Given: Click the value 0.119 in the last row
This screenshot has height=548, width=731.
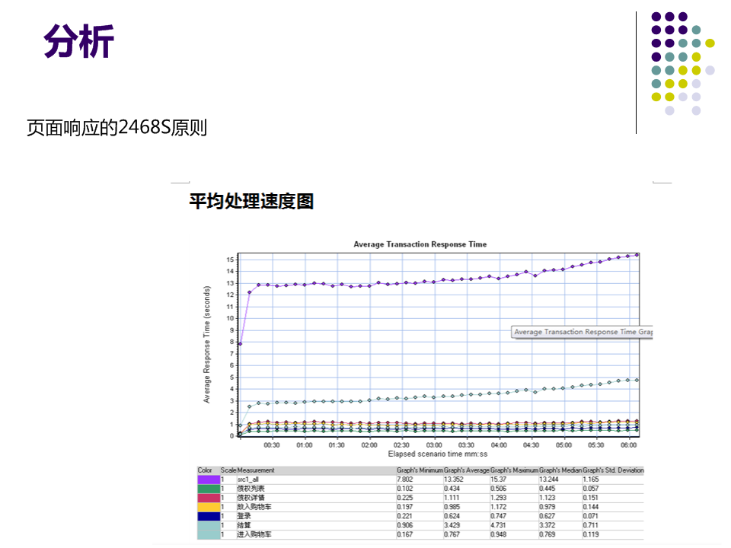Looking at the screenshot, I should click(x=591, y=534).
